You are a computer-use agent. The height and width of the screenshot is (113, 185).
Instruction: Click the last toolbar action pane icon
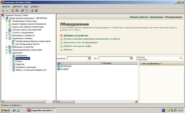[36, 11]
